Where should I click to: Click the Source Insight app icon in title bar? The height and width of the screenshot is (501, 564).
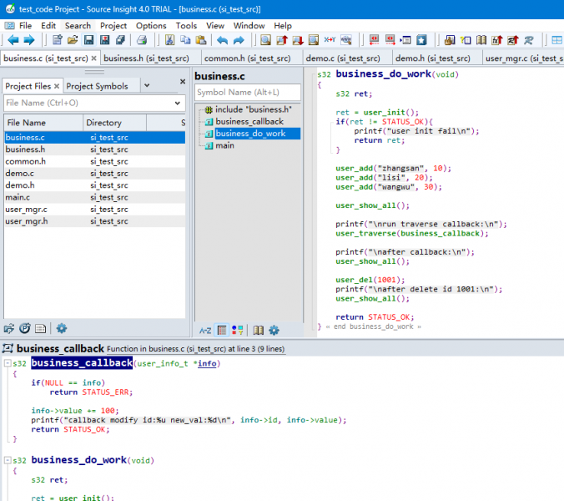[x=10, y=8]
